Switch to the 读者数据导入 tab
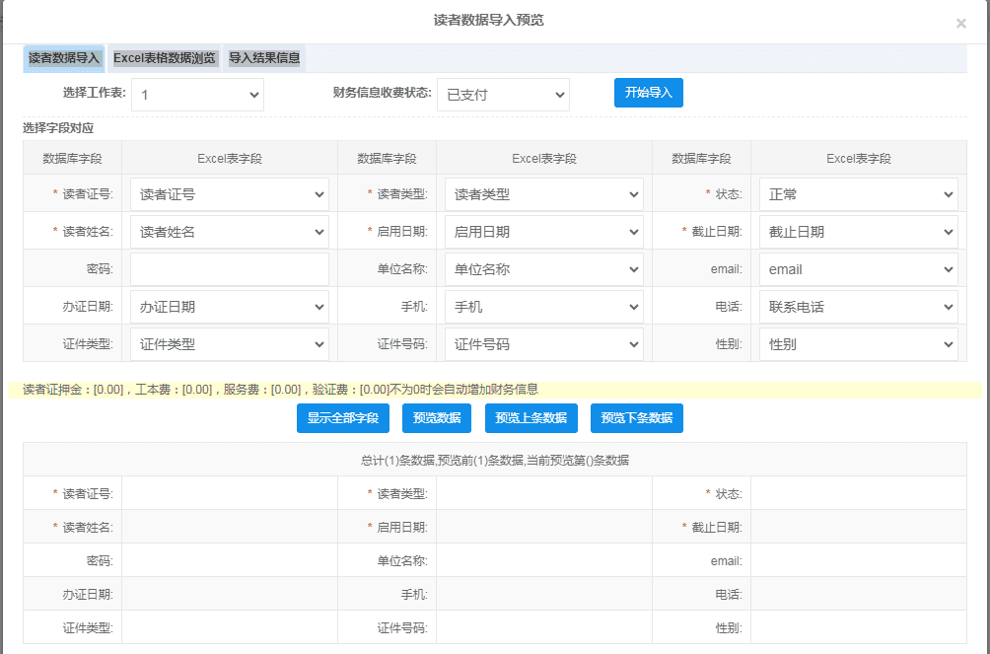990x654 pixels. [x=64, y=58]
